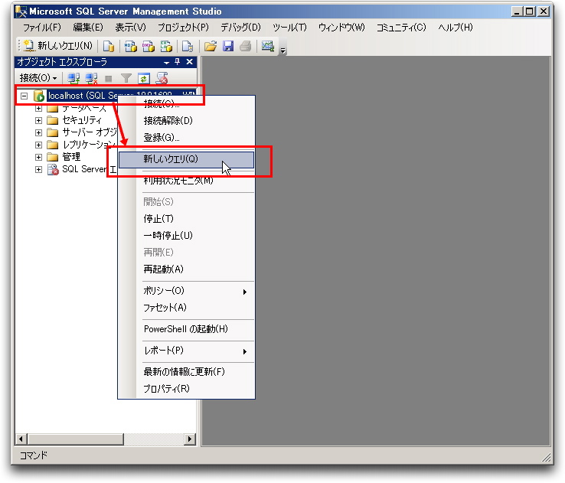
Task: Open the main toolbar options arrow
Action: tap(283, 51)
